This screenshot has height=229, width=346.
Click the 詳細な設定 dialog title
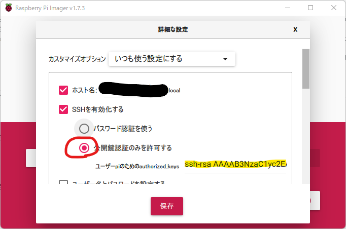[x=173, y=29]
